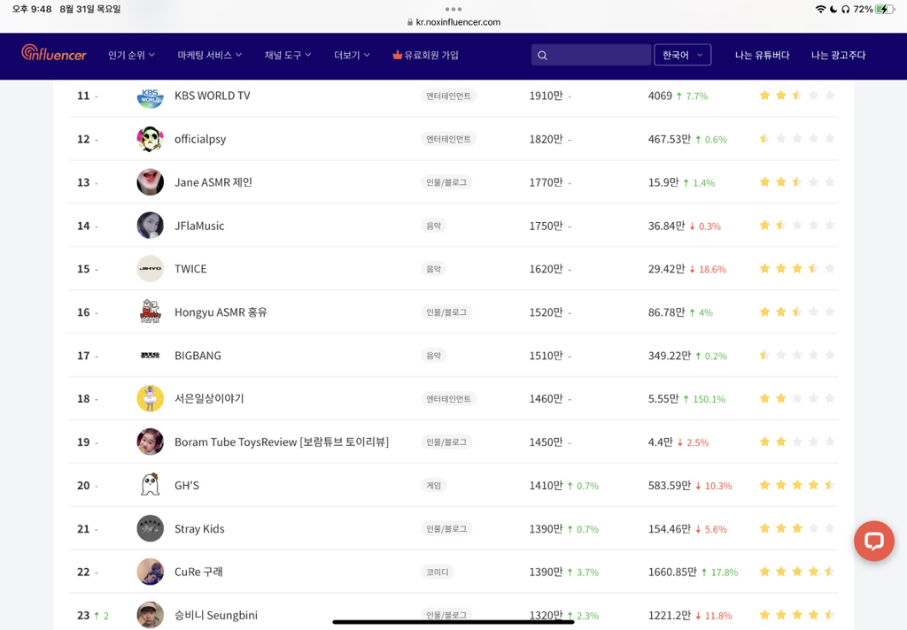Open the BIGBANG channel name

point(198,356)
